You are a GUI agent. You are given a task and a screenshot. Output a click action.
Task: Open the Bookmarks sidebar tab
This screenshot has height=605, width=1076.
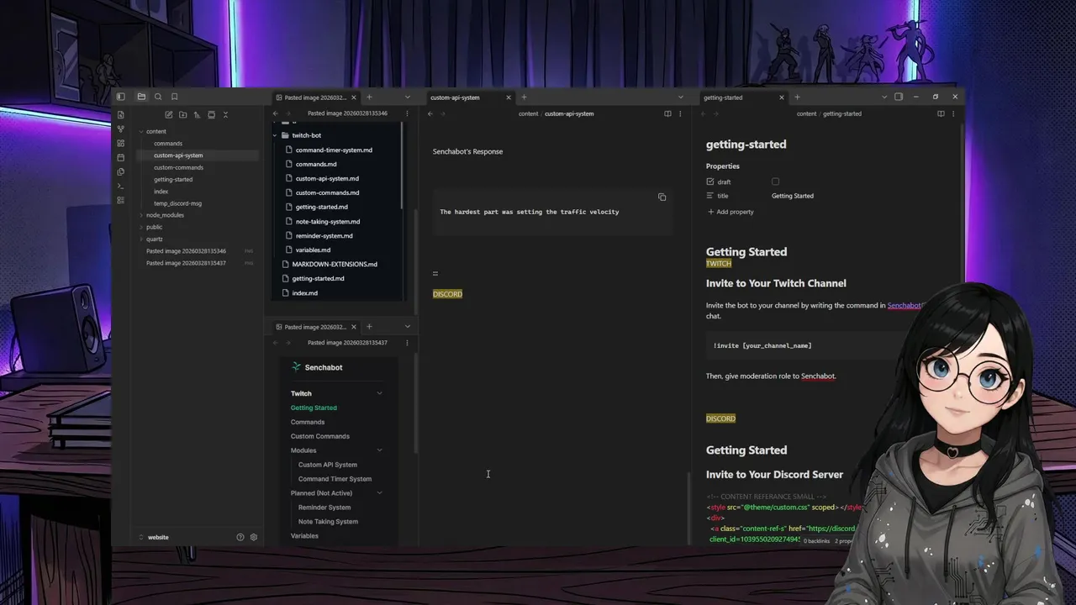(x=174, y=97)
